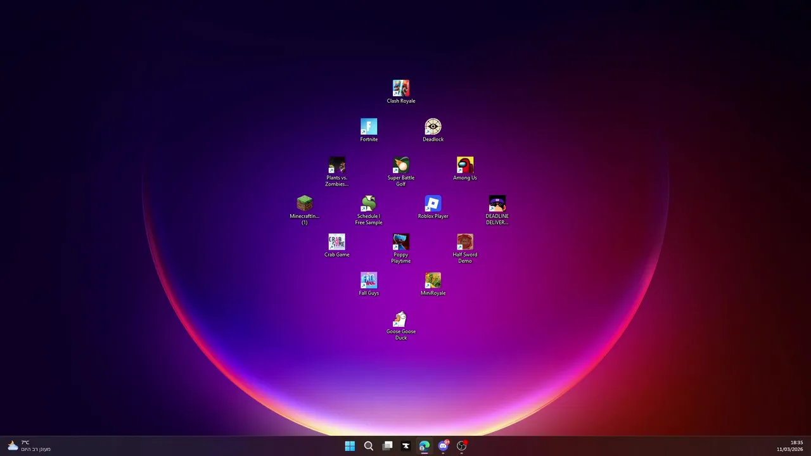The height and width of the screenshot is (456, 811).
Task: Open the Clash Royale desktop shortcut
Action: (x=401, y=92)
